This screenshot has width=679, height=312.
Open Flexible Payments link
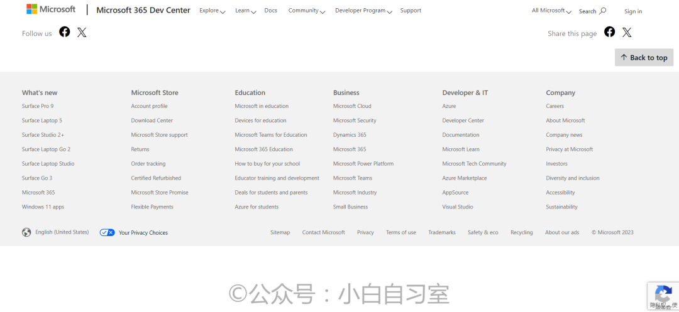click(152, 207)
